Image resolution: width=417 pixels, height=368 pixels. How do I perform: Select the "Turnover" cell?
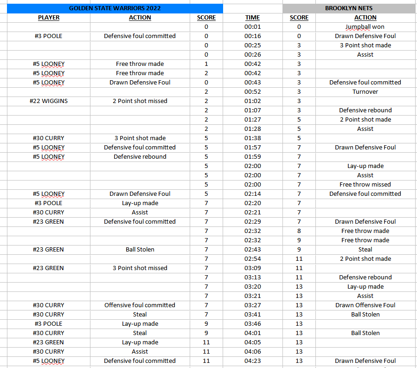pyautogui.click(x=366, y=92)
